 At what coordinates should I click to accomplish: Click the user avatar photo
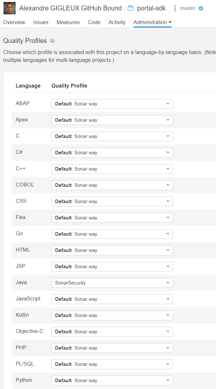pos(9,8)
